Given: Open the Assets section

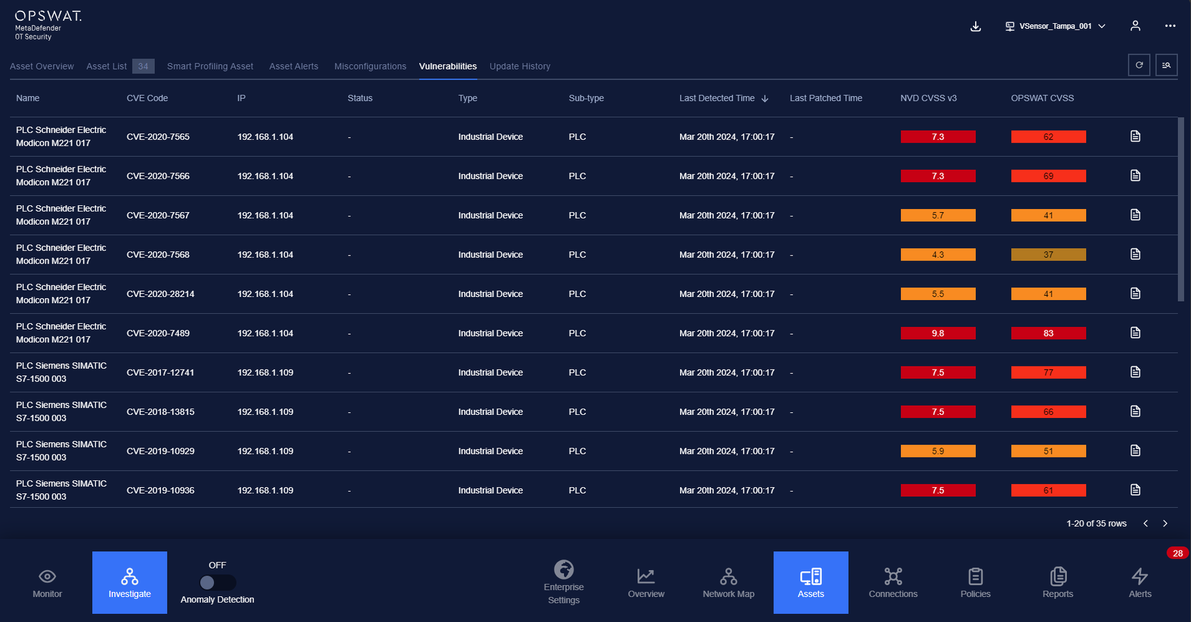Looking at the screenshot, I should (811, 583).
